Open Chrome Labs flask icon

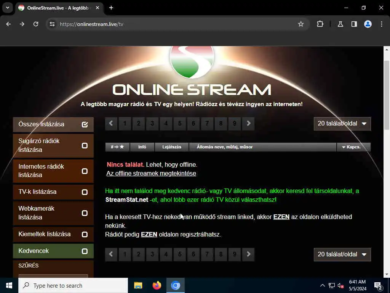(x=340, y=24)
